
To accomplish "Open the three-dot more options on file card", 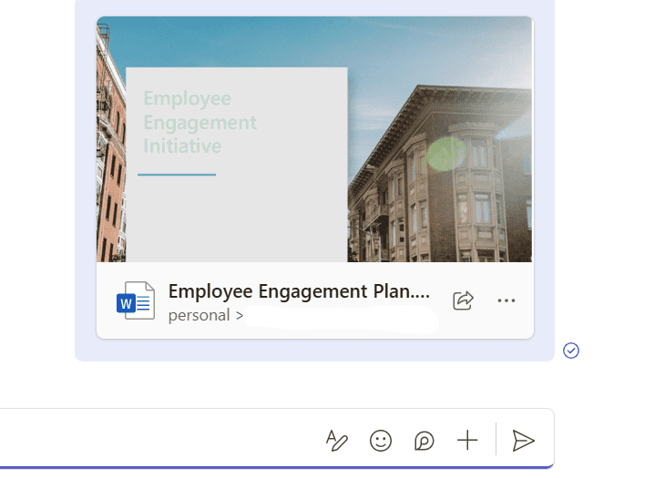I will tap(506, 300).
